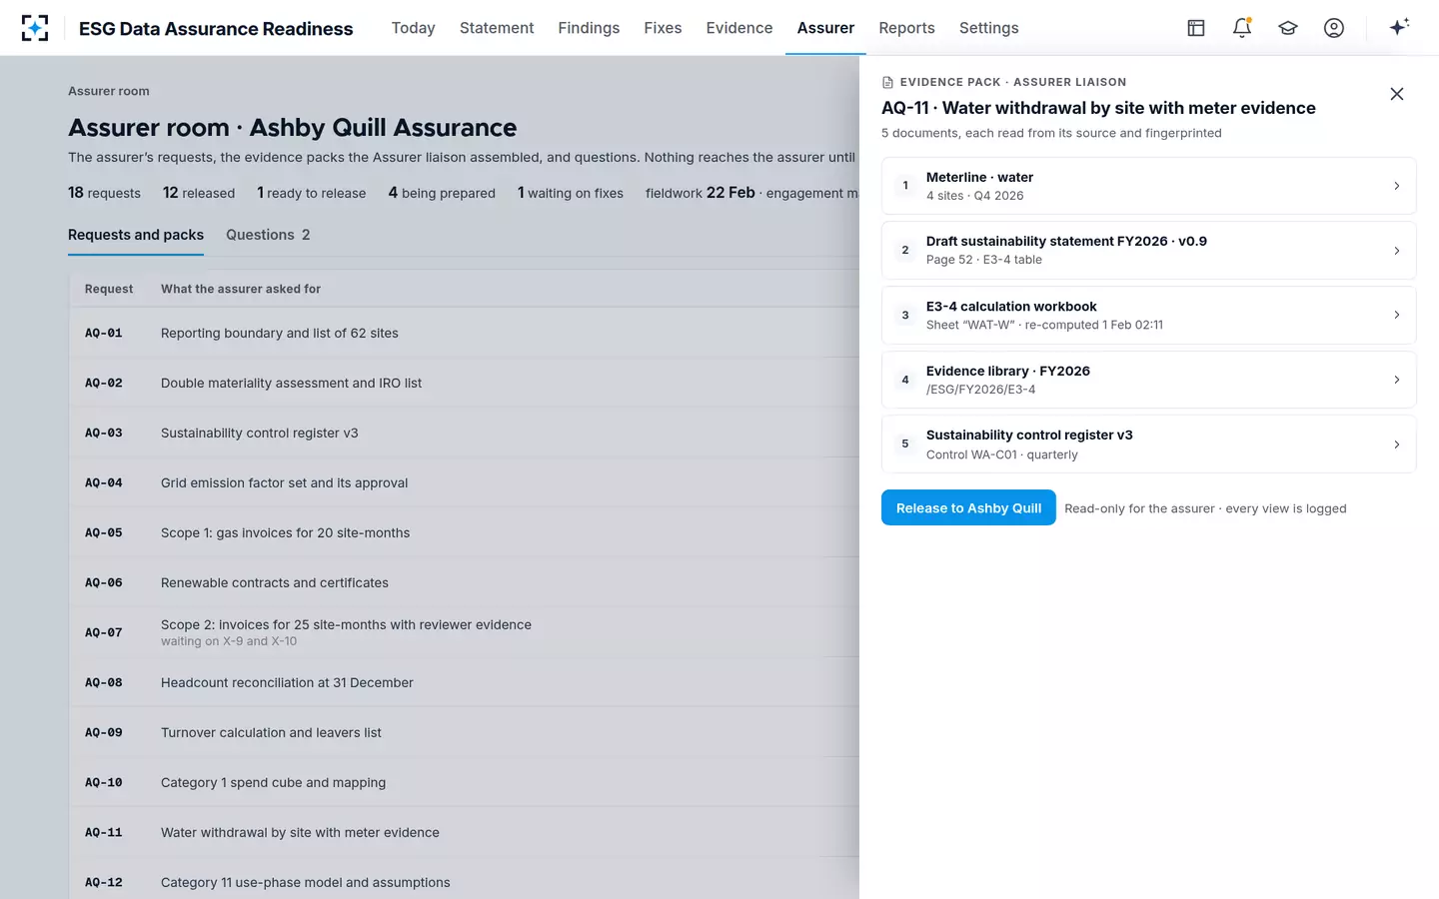Image resolution: width=1439 pixels, height=899 pixels.
Task: Switch to the Findings tab
Action: pyautogui.click(x=589, y=28)
